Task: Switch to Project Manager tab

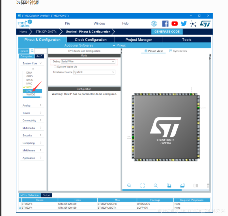Action: tap(139, 40)
